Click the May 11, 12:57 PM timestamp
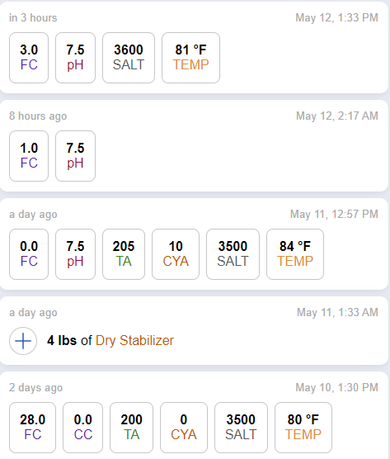 pos(334,214)
